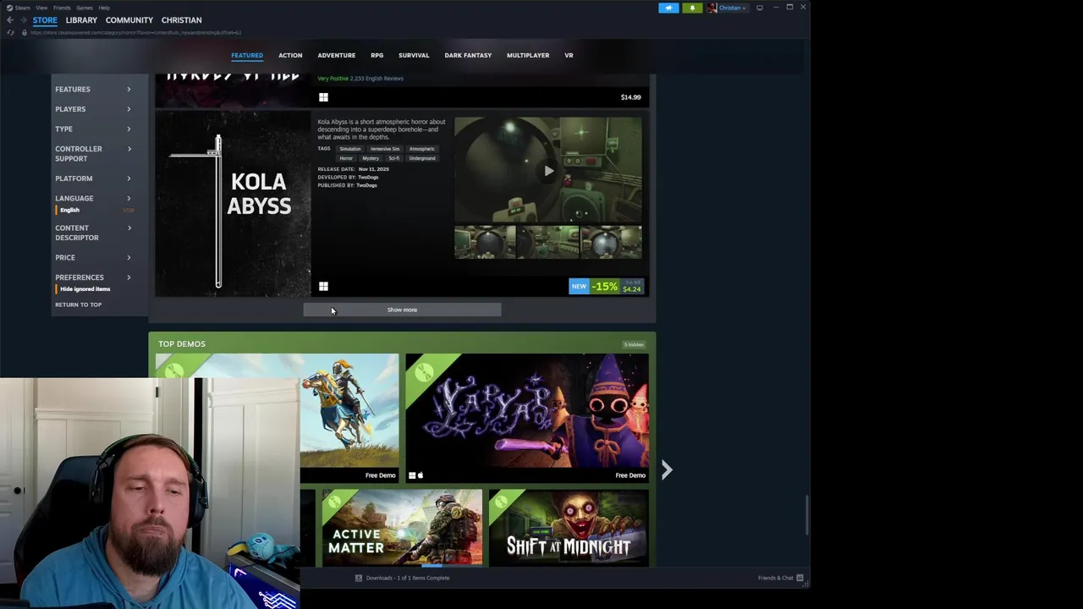Image resolution: width=1083 pixels, height=609 pixels.
Task: Switch to the LIBRARY section
Action: click(x=81, y=20)
